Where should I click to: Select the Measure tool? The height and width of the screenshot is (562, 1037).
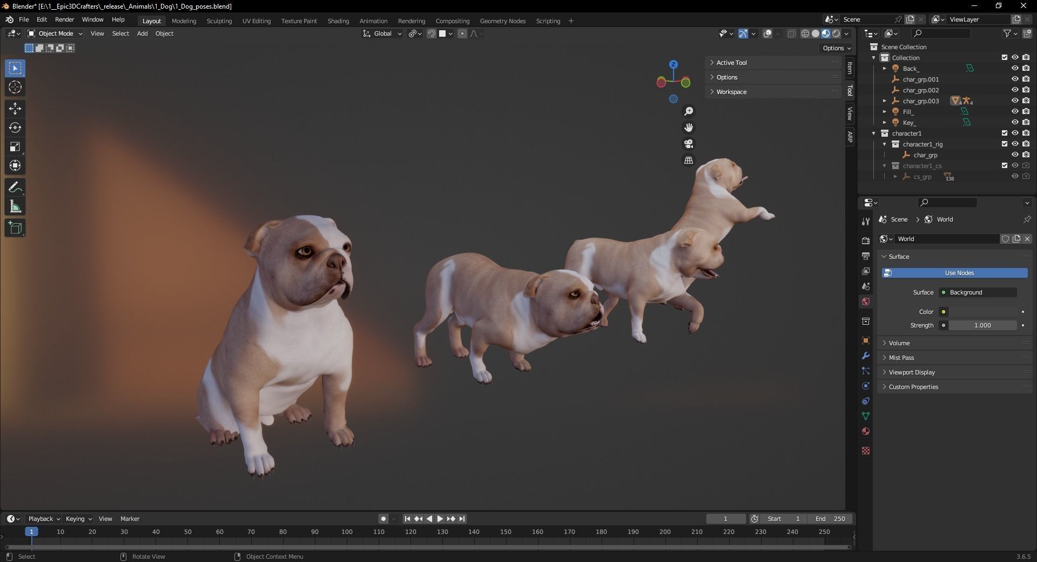(15, 206)
